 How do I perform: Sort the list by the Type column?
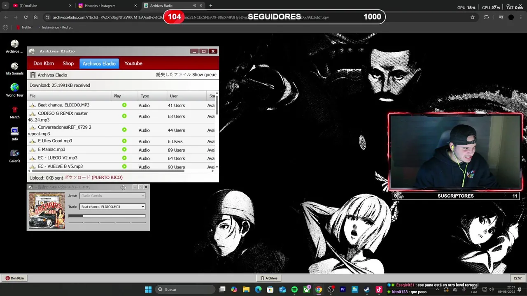[x=153, y=96]
